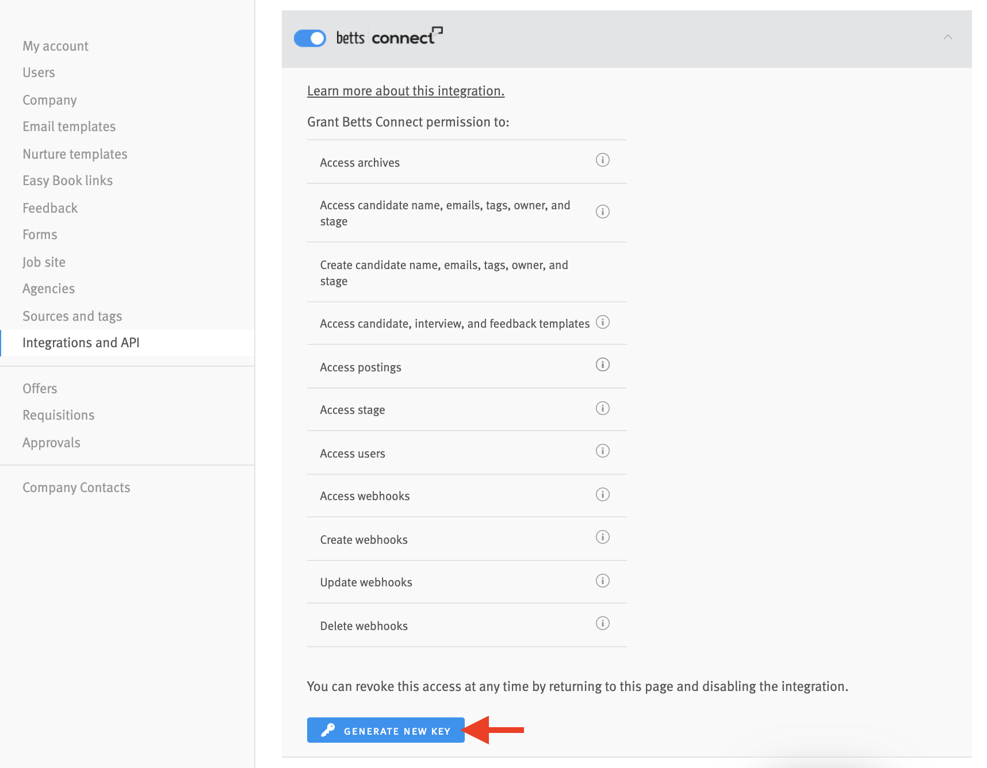The width and height of the screenshot is (987, 768).
Task: Click info icon beside Access users
Action: pos(602,451)
